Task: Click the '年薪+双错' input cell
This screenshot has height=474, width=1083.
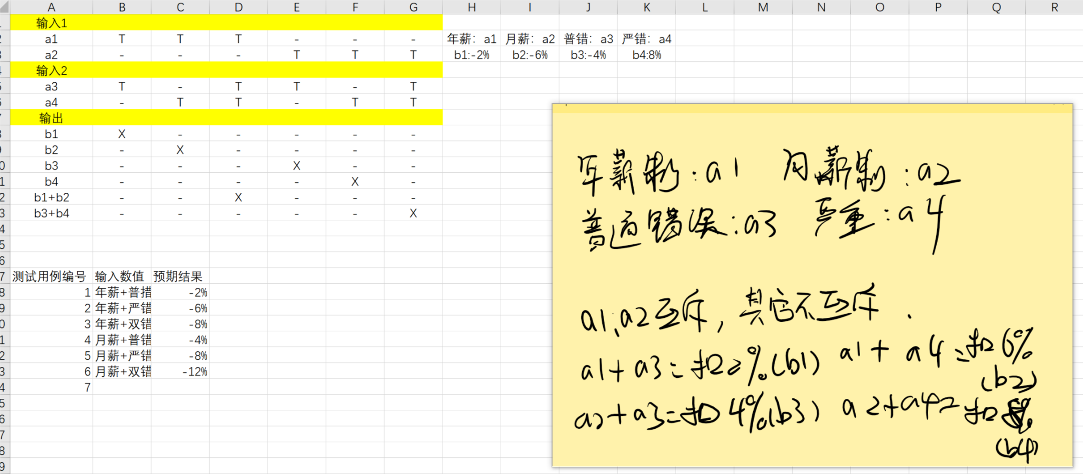Action: click(122, 324)
